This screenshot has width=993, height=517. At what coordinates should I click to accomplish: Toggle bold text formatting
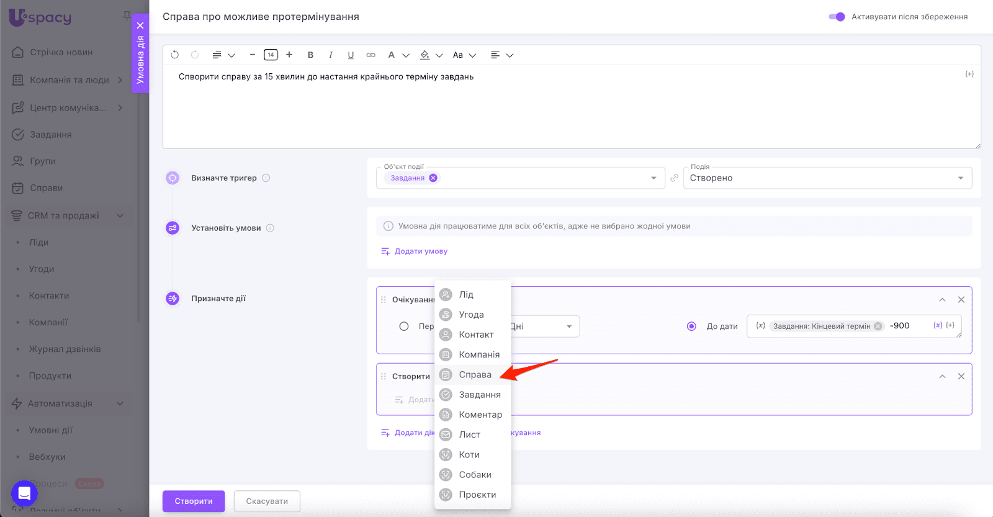310,55
